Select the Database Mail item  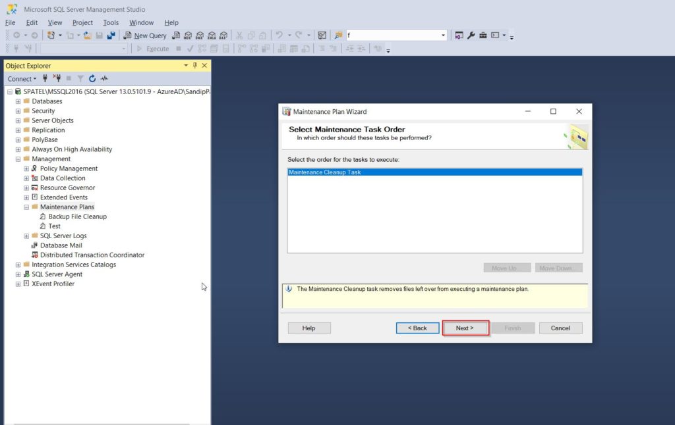tap(61, 245)
